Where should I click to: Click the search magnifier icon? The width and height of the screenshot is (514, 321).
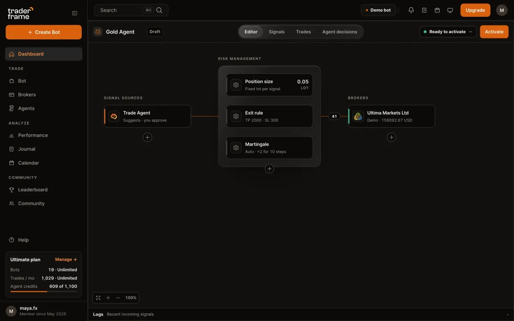click(159, 10)
